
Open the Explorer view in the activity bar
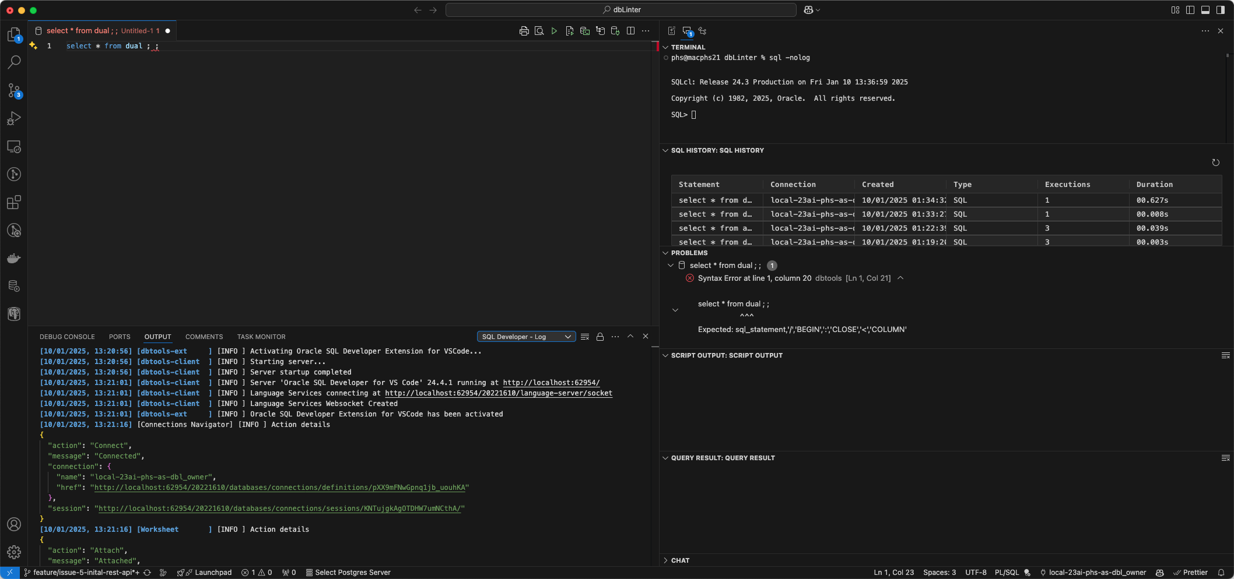(14, 35)
